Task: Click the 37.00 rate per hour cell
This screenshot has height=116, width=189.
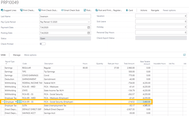Action: tap(113, 68)
